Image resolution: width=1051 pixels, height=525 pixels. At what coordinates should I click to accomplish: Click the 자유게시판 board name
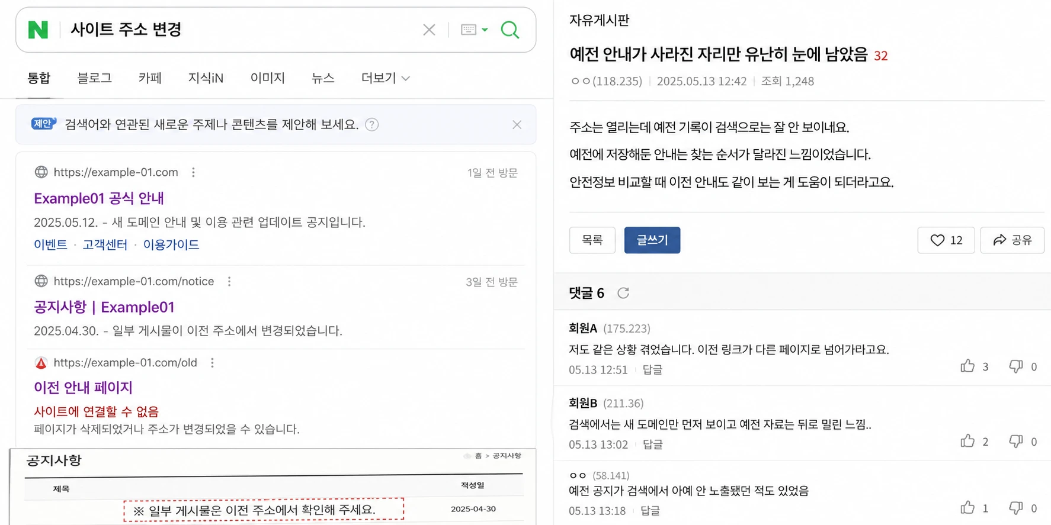(x=599, y=20)
